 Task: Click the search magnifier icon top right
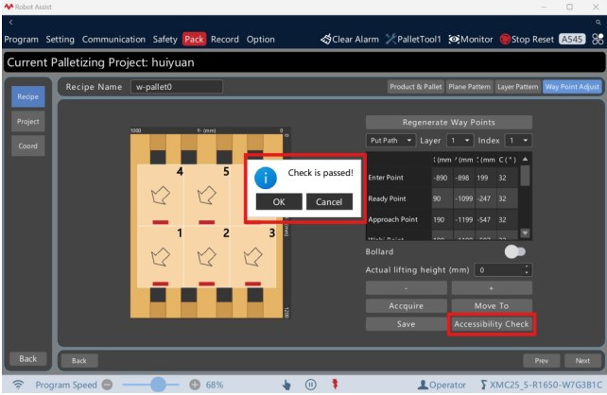point(598,23)
